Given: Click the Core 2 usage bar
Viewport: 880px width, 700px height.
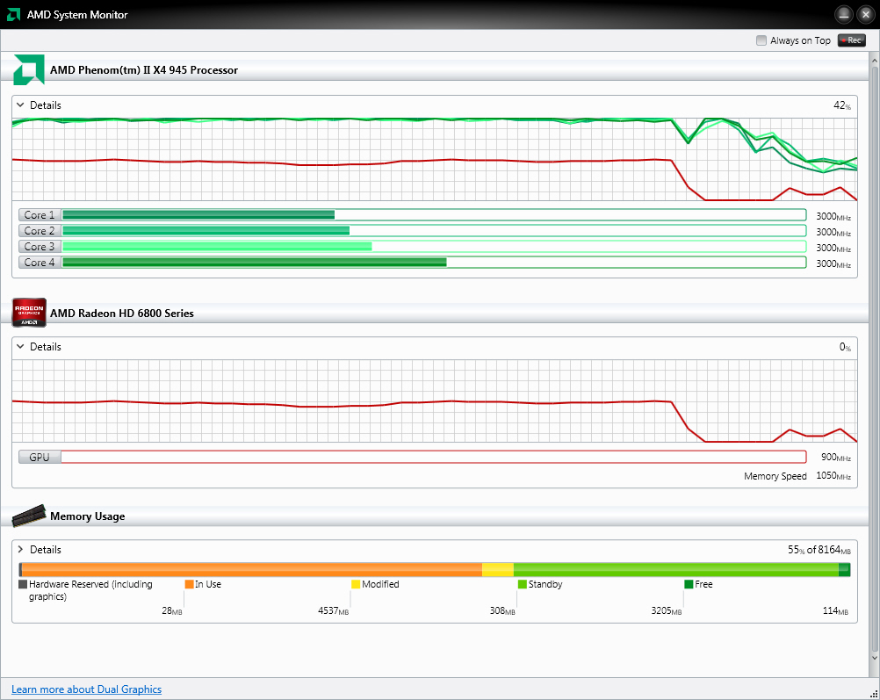Looking at the screenshot, I should point(434,231).
